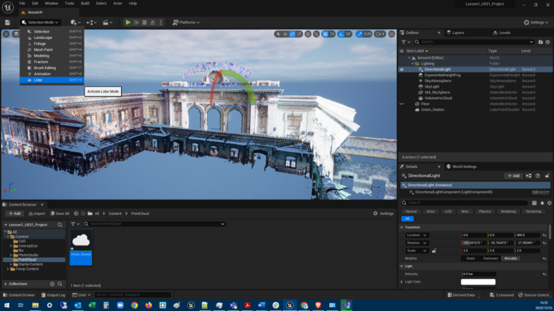Open the Outliner settings gear
The height and width of the screenshot is (311, 554).
coord(548,42)
